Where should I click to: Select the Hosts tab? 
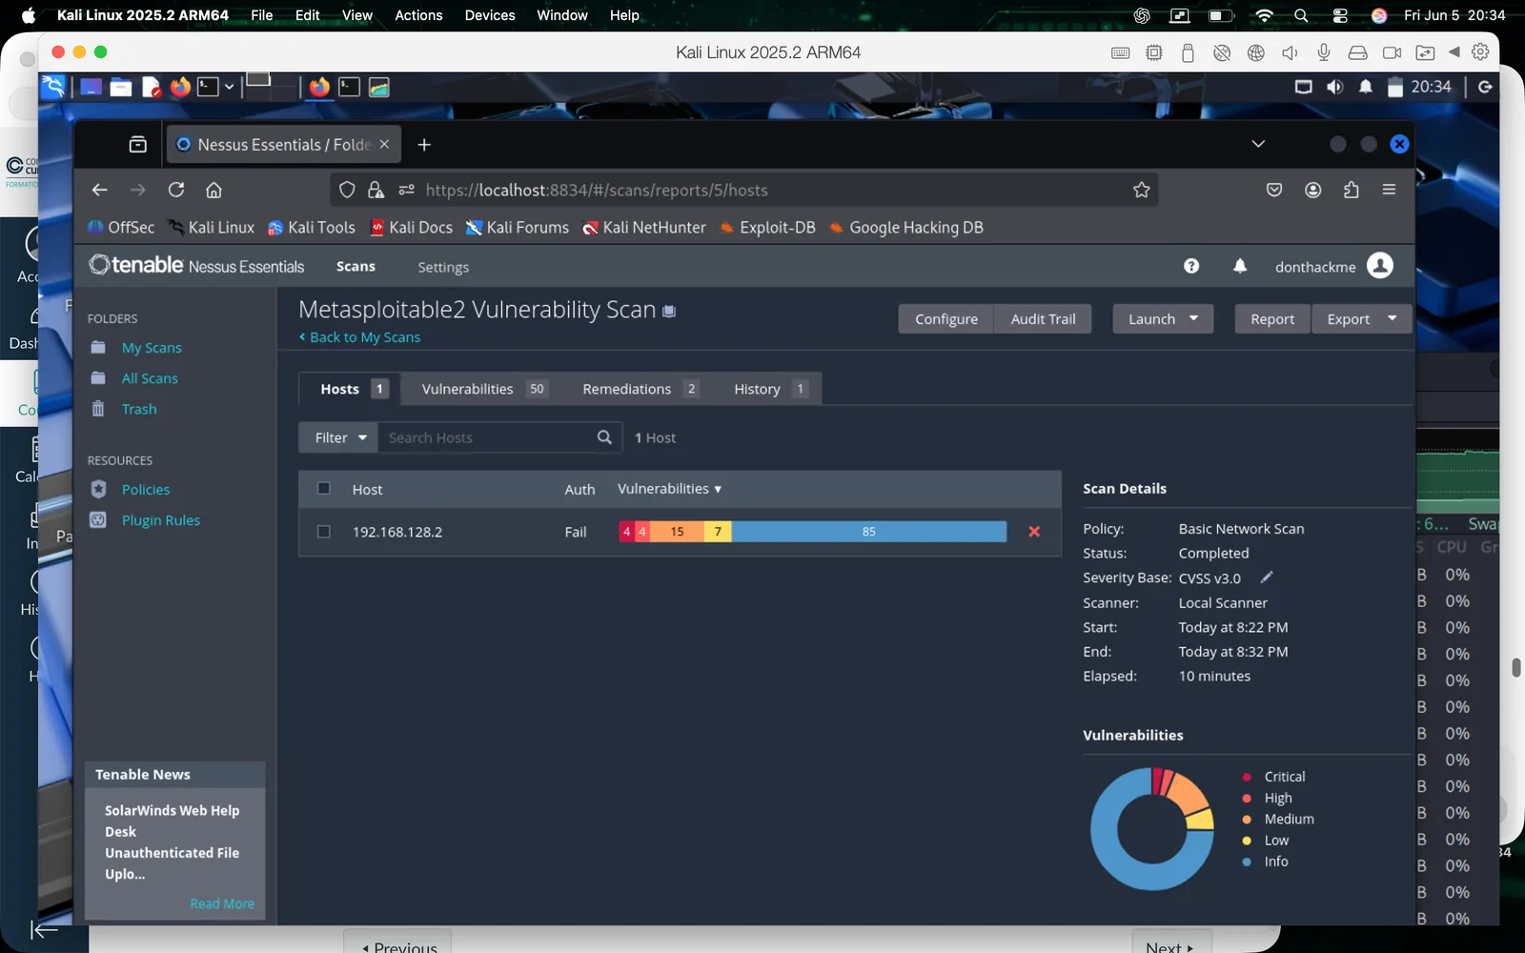pos(353,389)
